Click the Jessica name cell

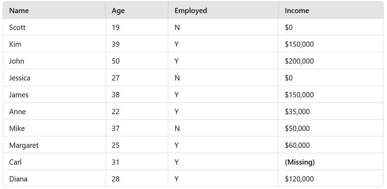(54, 78)
